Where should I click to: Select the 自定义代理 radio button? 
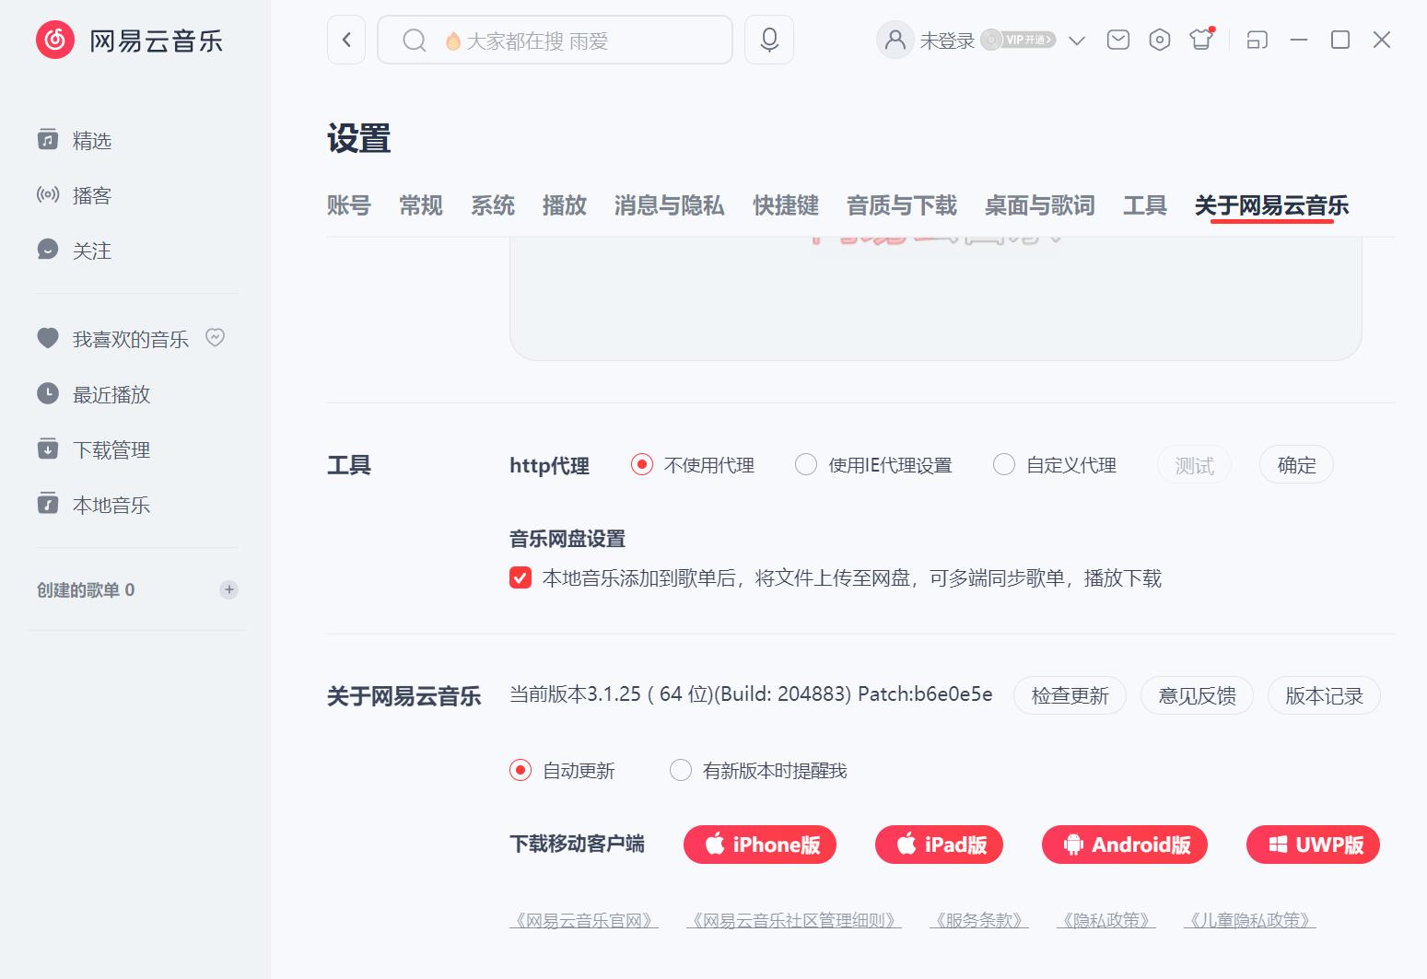click(x=1004, y=465)
